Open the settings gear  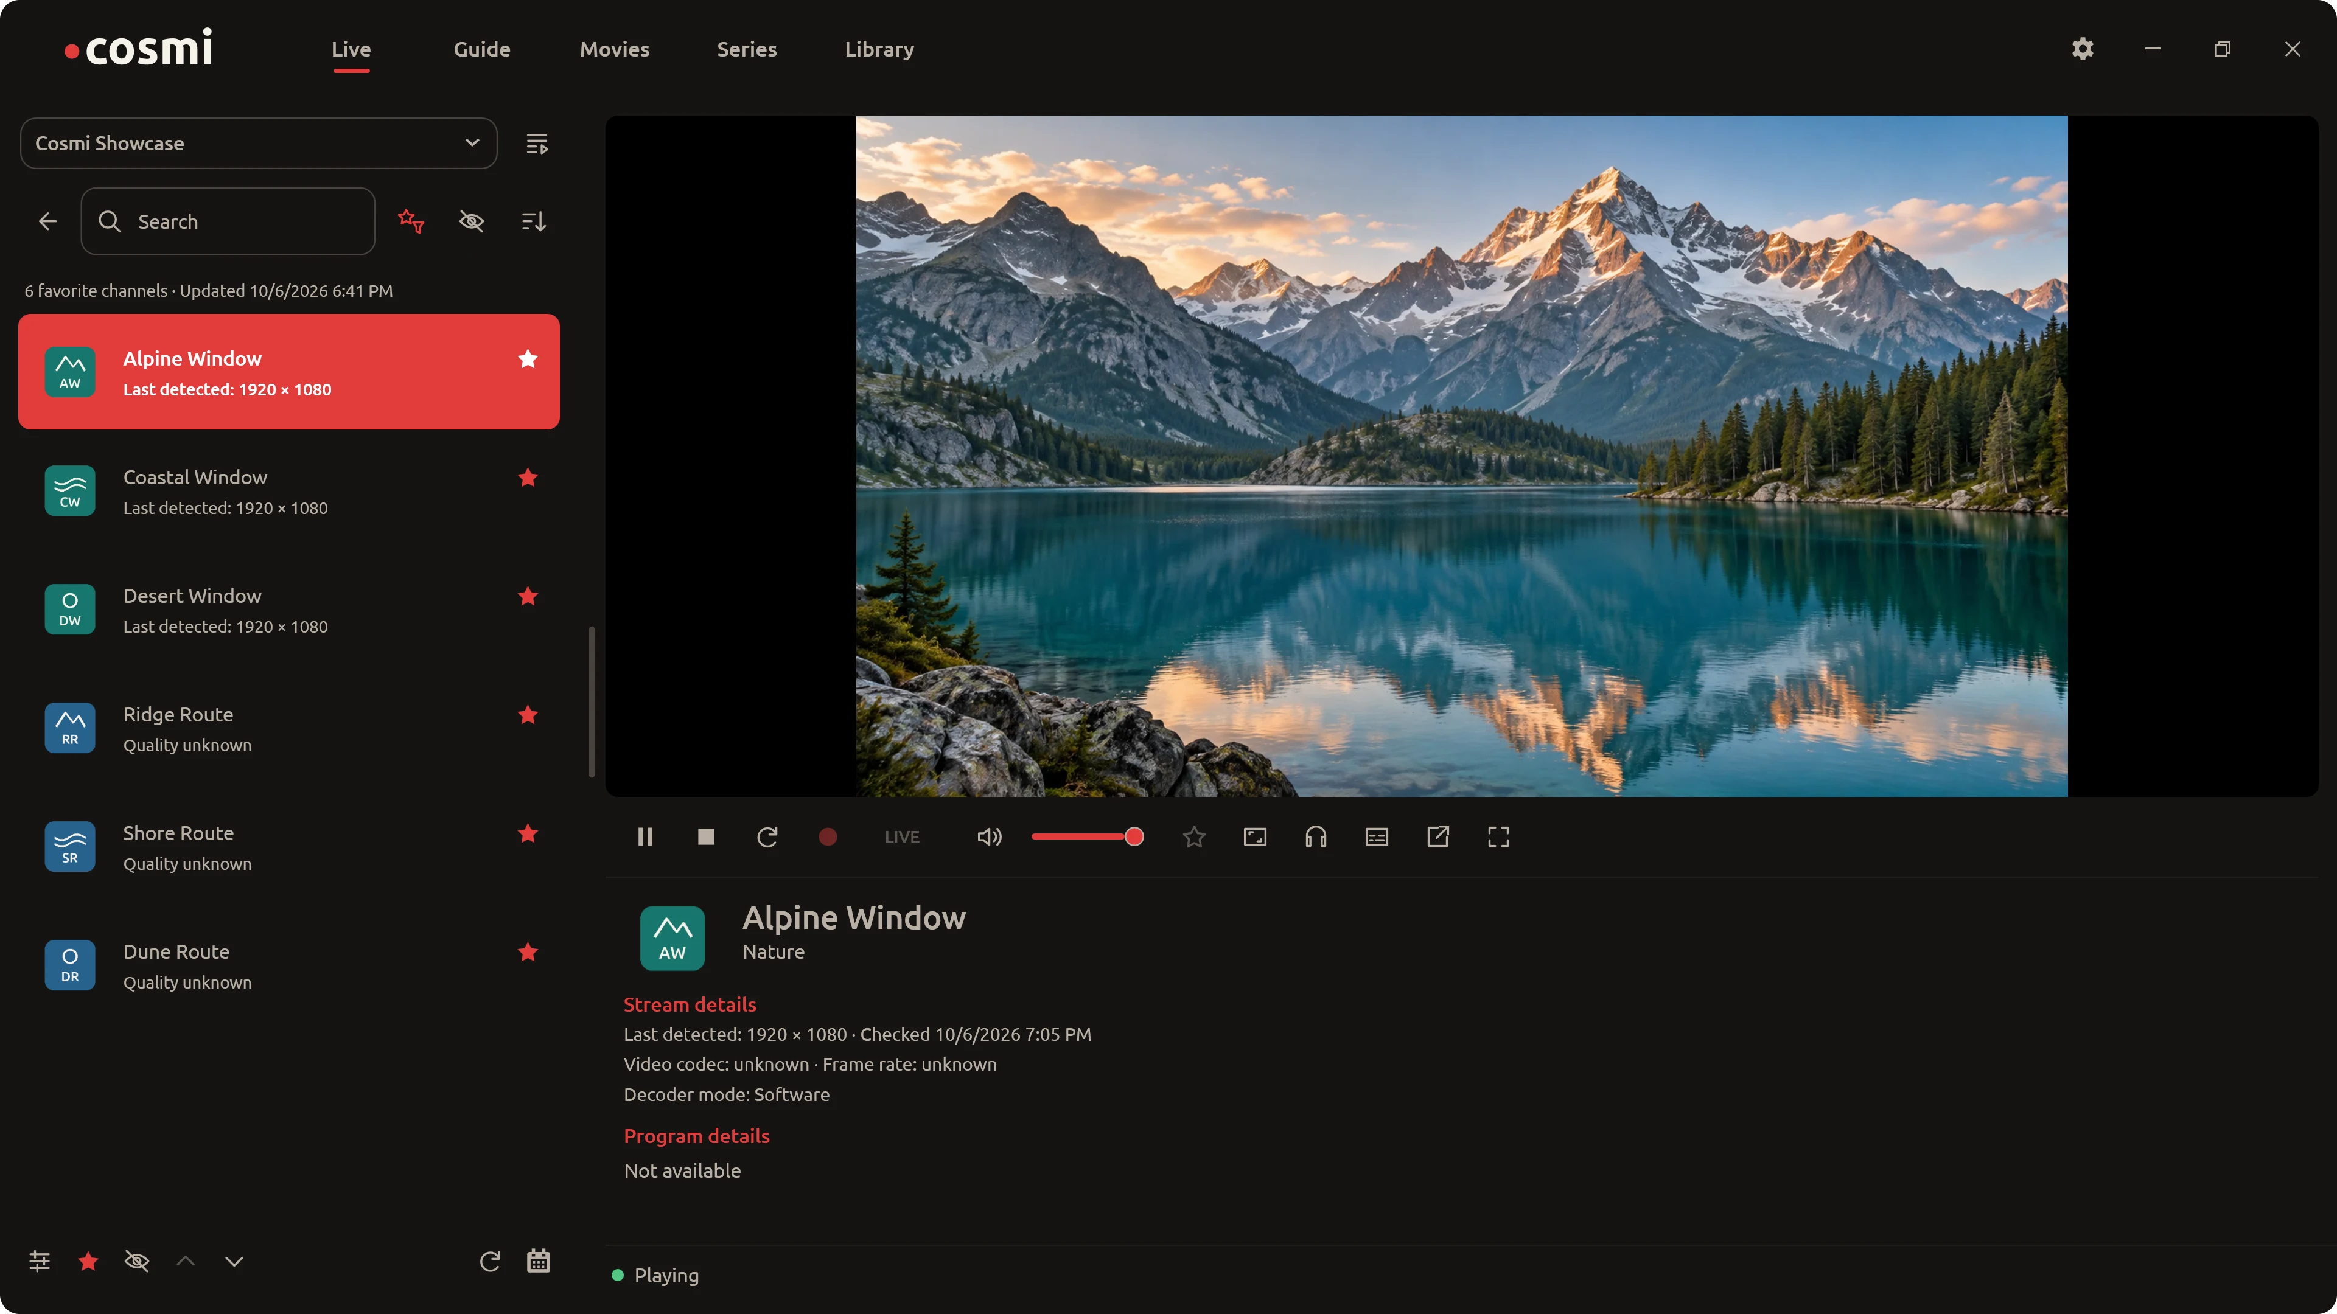coord(2082,49)
